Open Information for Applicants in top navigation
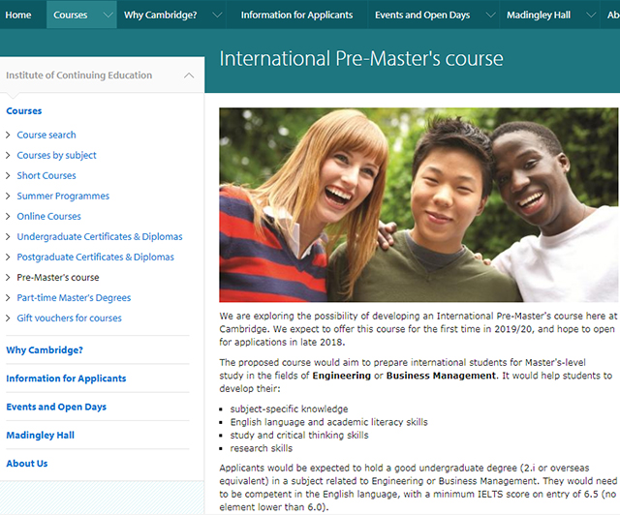This screenshot has height=515, width=620. [296, 15]
